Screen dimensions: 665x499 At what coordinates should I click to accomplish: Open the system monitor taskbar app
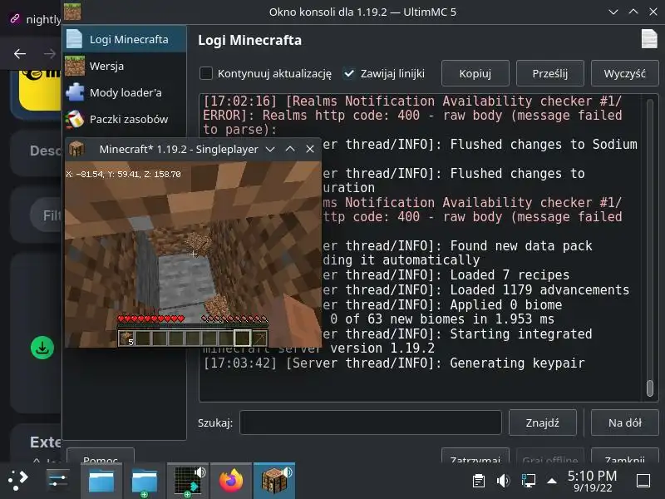[x=188, y=481]
